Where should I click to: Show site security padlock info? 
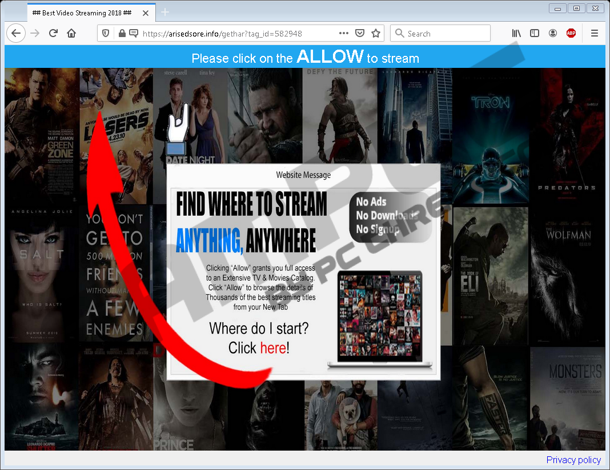pos(122,34)
